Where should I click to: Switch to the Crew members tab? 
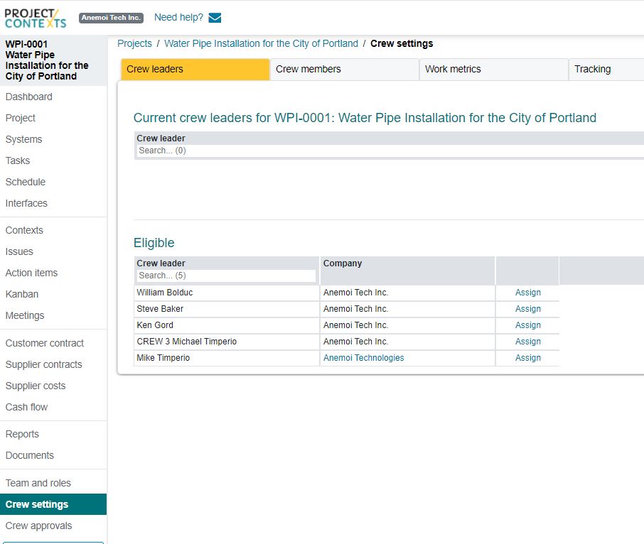[345, 70]
